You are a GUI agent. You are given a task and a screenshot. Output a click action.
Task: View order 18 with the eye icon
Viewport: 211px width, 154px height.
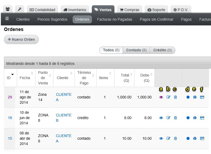[x=161, y=118]
